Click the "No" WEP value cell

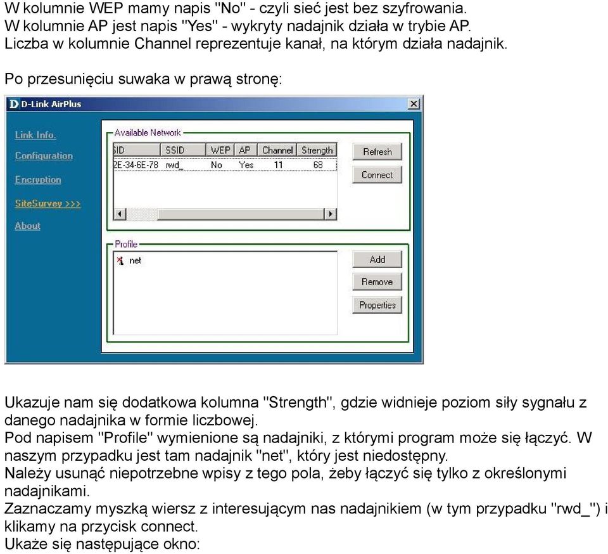click(x=217, y=165)
